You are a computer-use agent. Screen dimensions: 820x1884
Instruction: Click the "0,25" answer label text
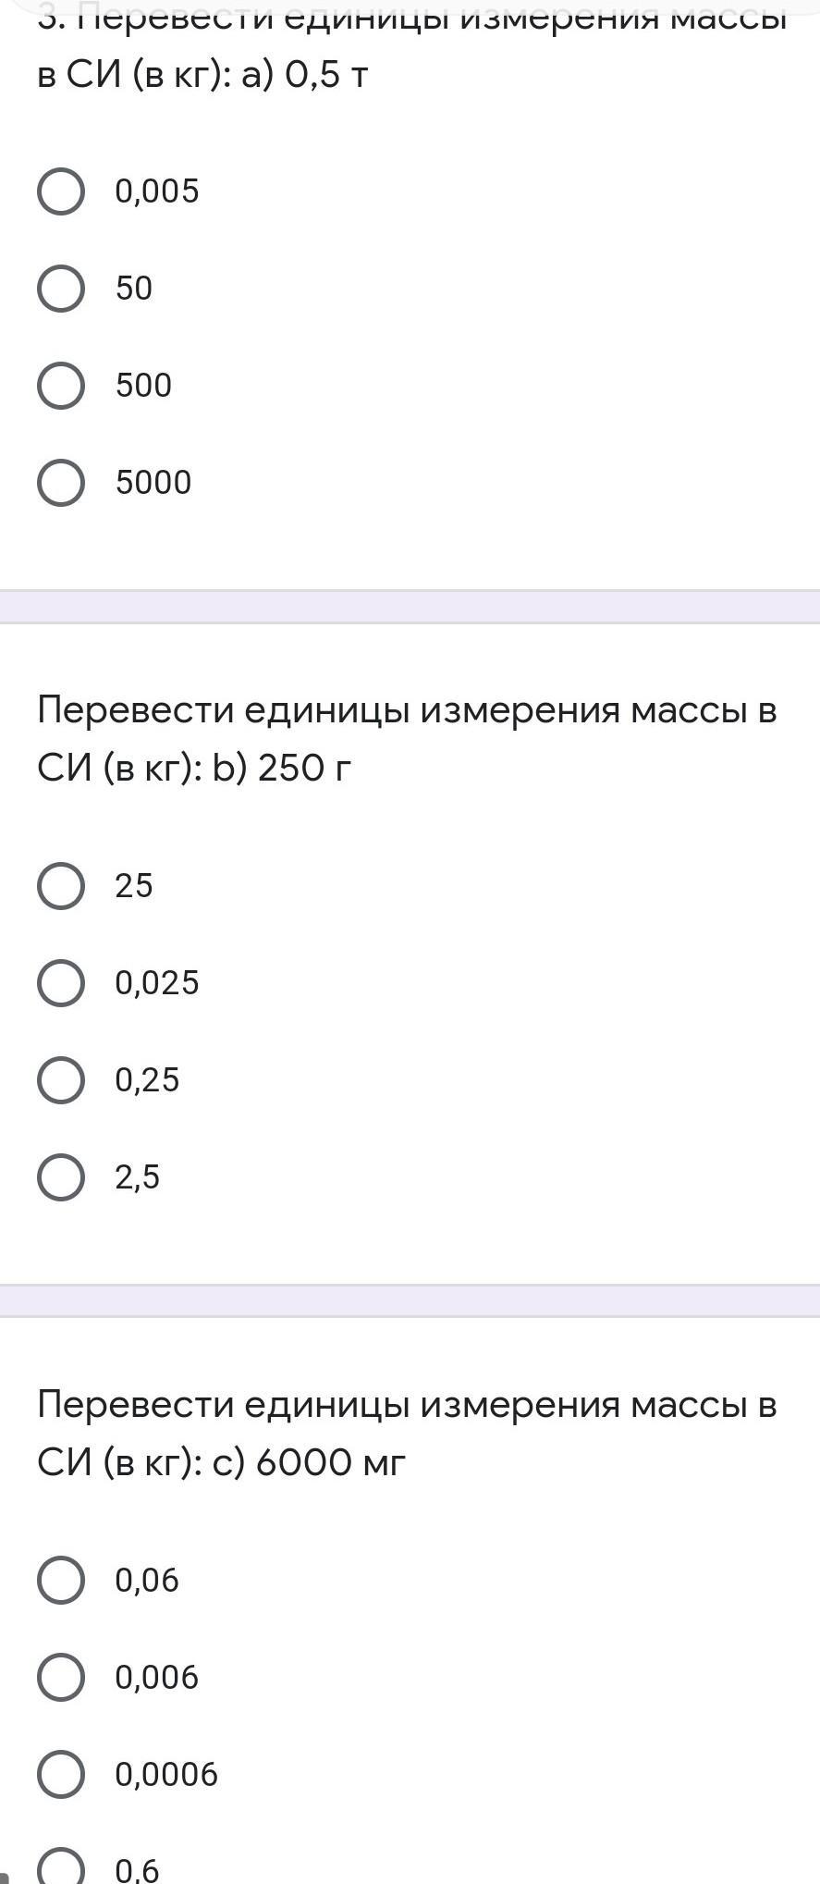click(147, 1080)
